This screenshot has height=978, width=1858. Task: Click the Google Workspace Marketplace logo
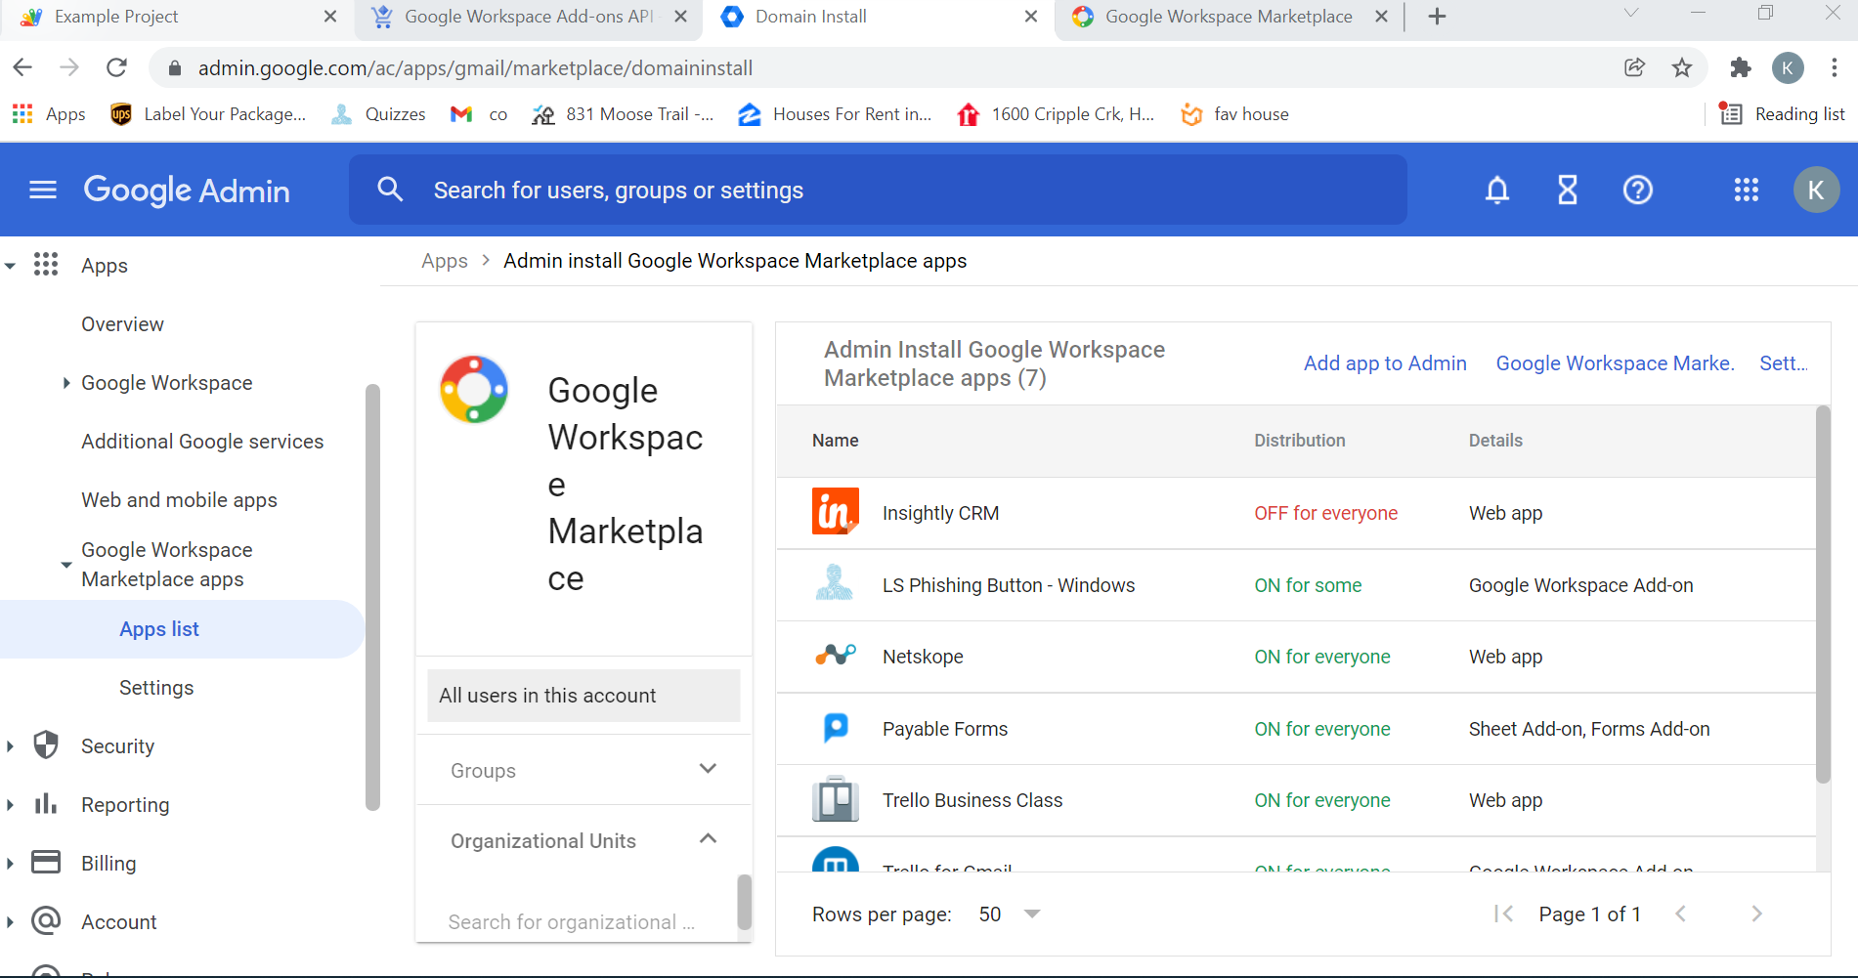click(x=474, y=389)
